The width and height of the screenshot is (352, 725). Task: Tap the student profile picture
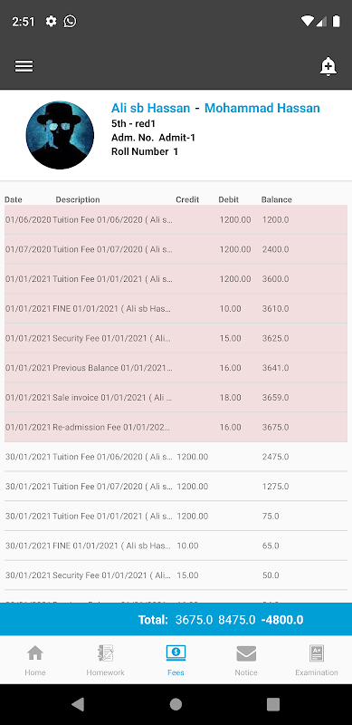(x=60, y=135)
